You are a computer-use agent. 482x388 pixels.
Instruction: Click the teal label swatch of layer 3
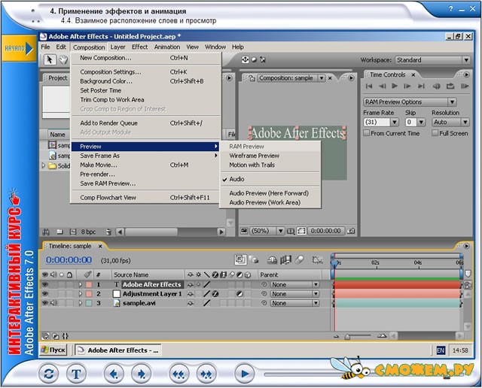[89, 303]
